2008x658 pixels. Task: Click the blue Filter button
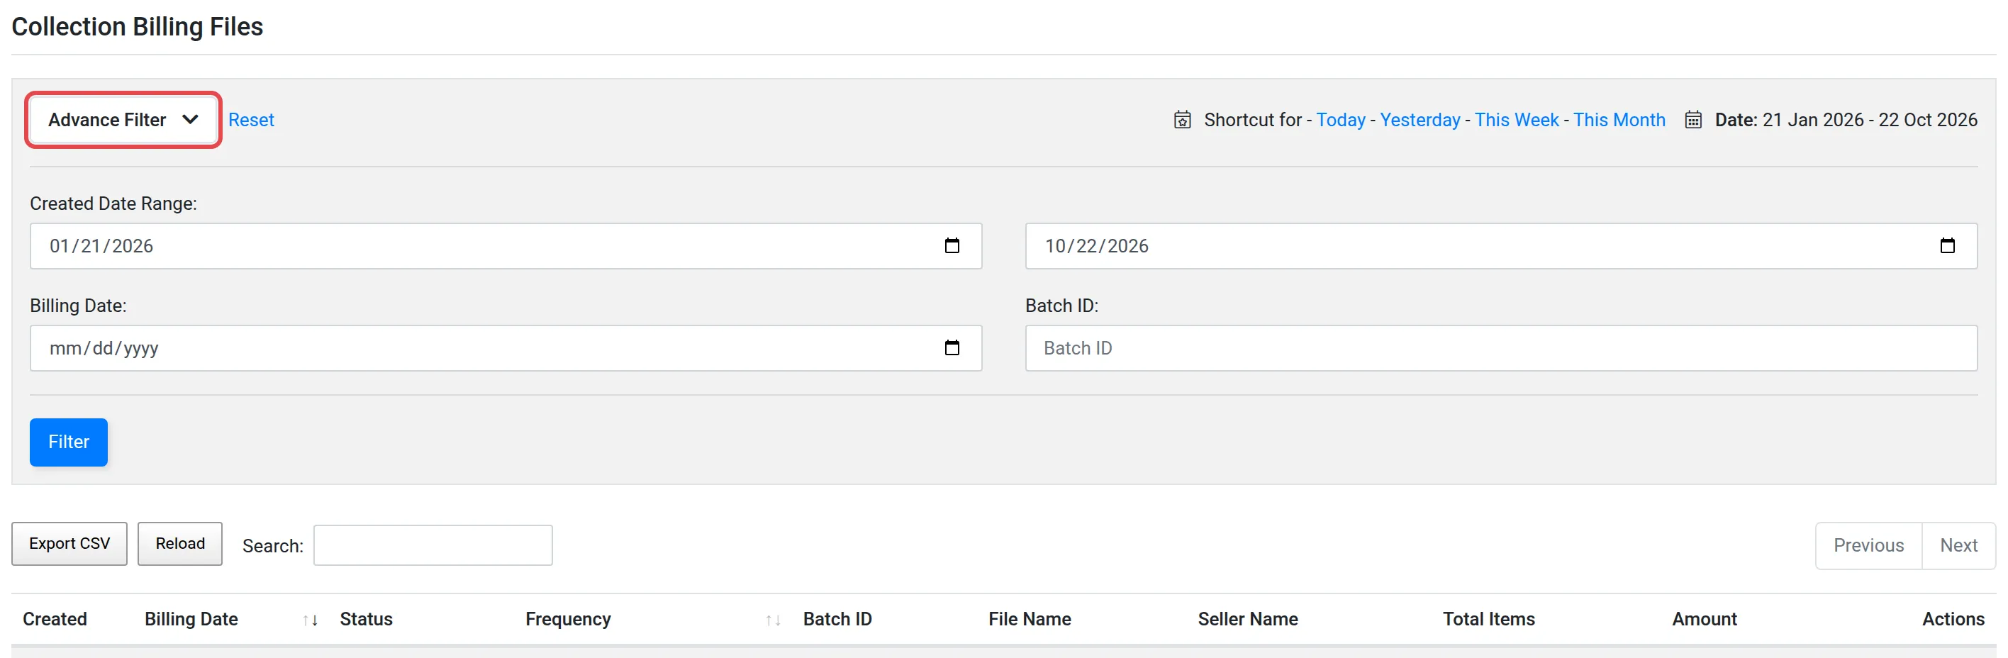tap(69, 442)
